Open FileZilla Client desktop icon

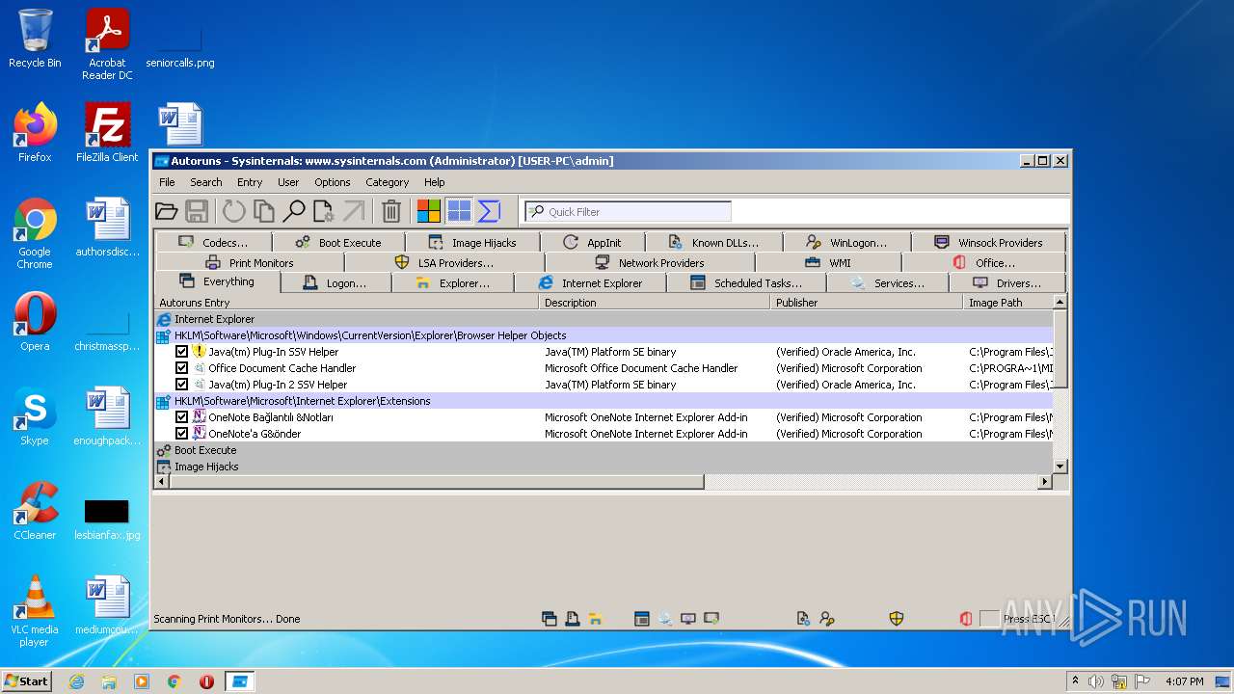coord(107,133)
